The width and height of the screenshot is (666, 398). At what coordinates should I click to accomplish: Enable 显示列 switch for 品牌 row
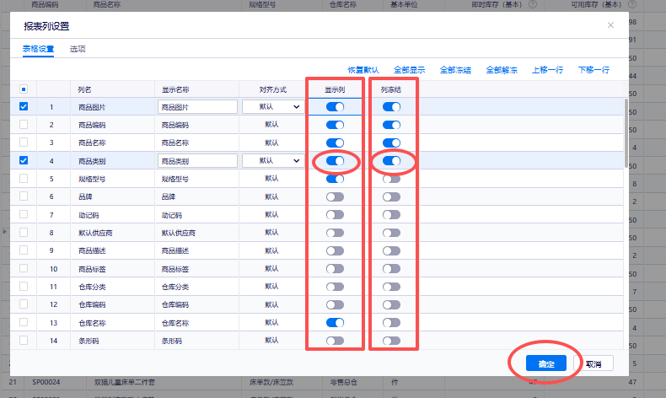tap(335, 196)
